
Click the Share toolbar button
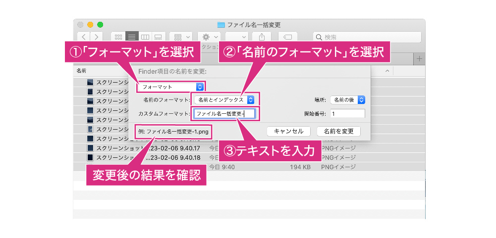click(x=262, y=37)
